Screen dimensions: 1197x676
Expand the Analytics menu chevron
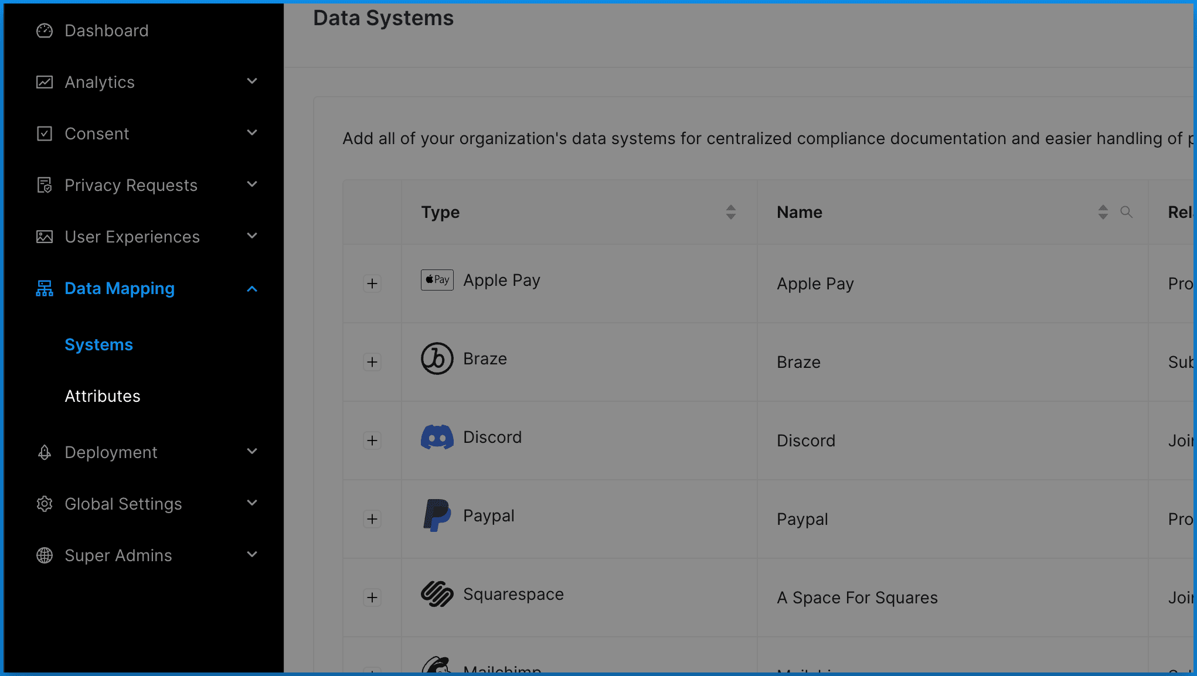[252, 81]
